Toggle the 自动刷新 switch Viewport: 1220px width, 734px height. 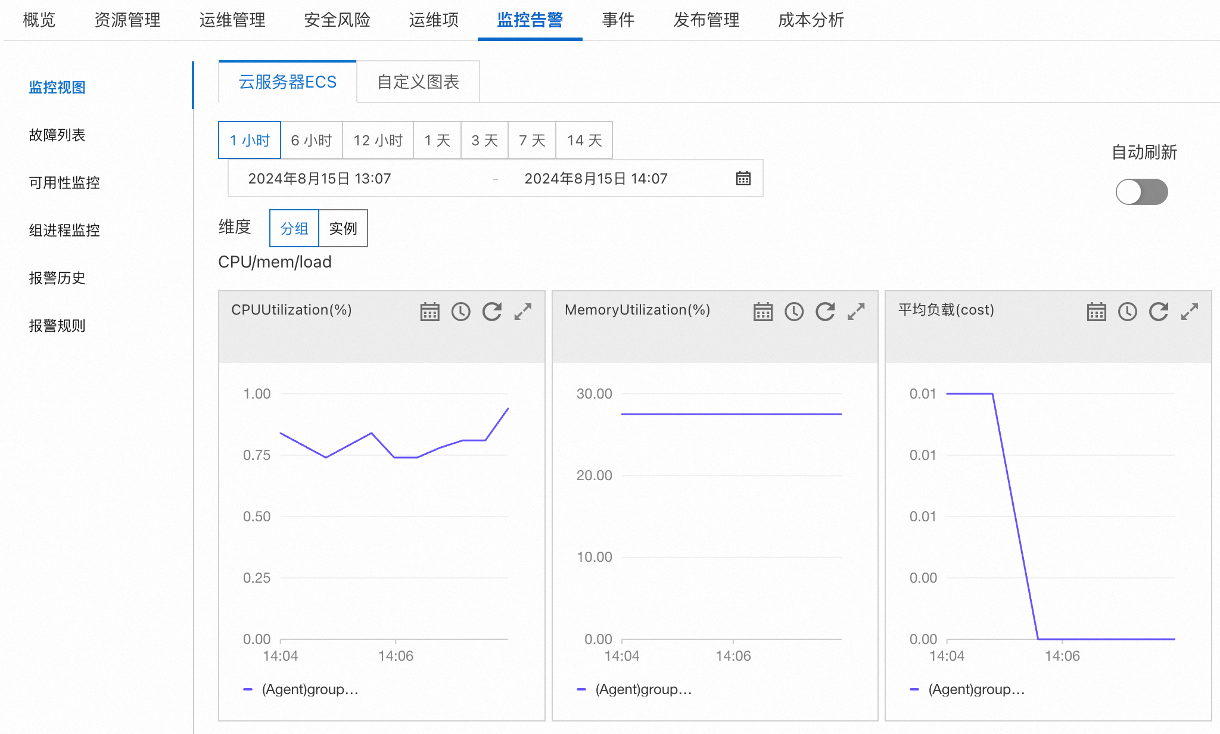point(1141,192)
